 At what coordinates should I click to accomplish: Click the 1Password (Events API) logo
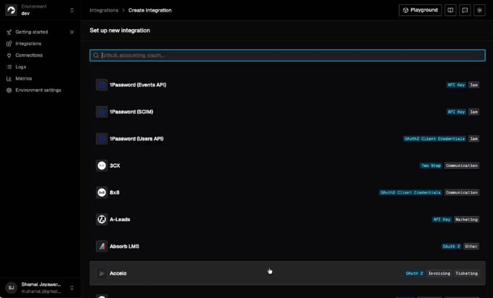click(102, 85)
